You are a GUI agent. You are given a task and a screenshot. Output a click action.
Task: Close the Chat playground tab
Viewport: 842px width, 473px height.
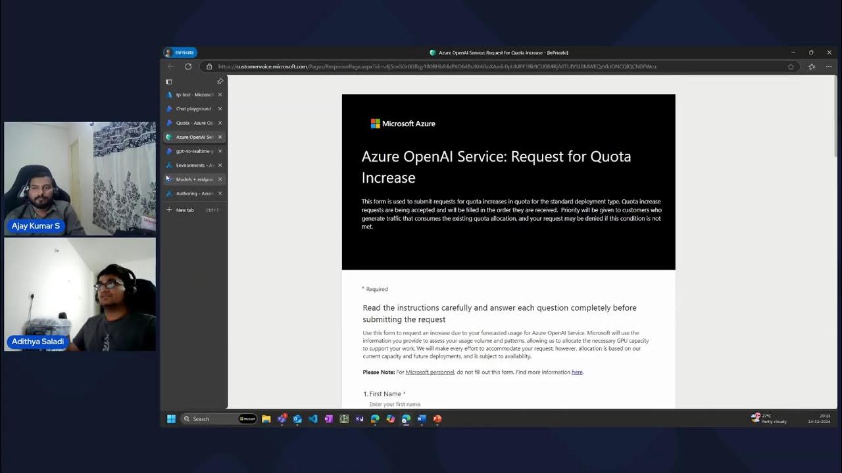pos(220,109)
